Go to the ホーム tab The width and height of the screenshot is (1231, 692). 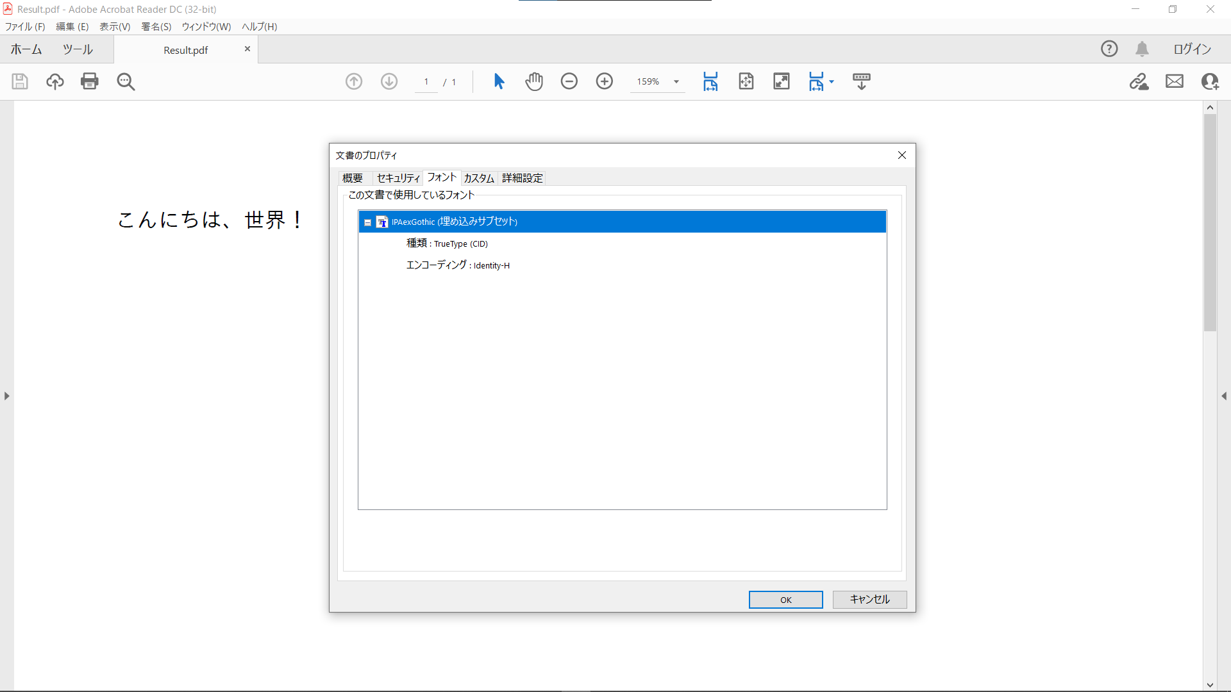26,49
